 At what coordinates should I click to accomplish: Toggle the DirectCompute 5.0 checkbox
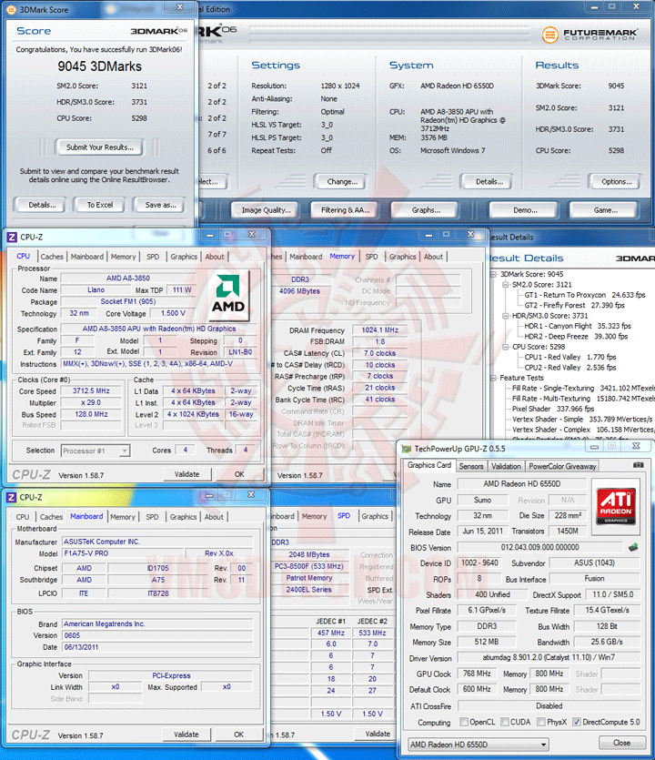coord(577,722)
